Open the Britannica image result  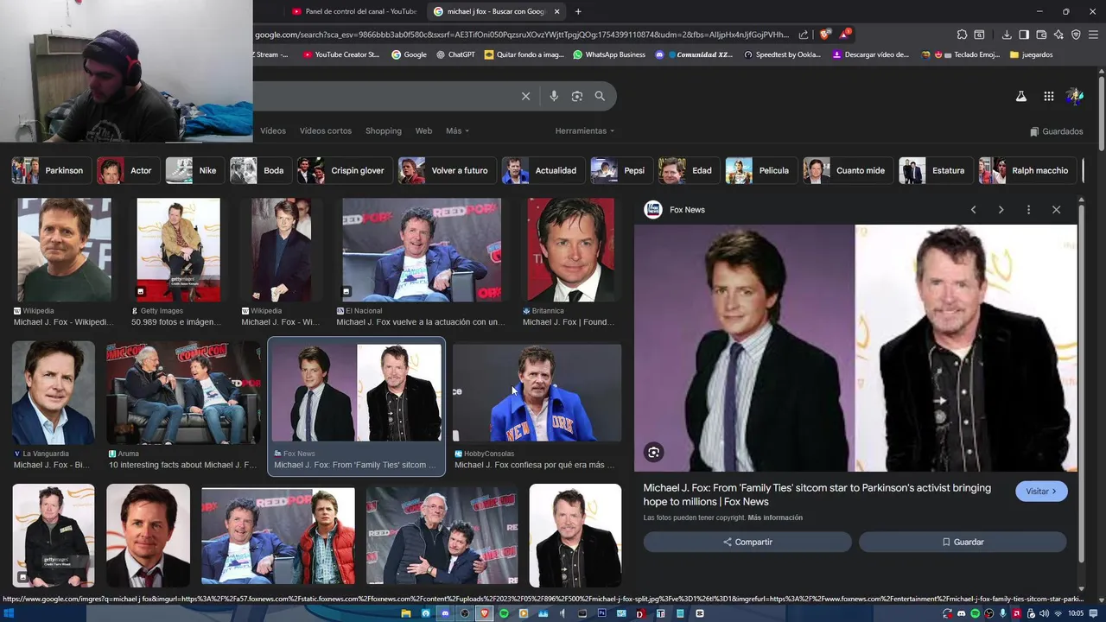pos(571,251)
